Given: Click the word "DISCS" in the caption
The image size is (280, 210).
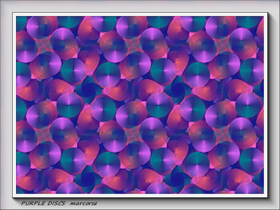Looking at the screenshot, I should click(56, 203).
